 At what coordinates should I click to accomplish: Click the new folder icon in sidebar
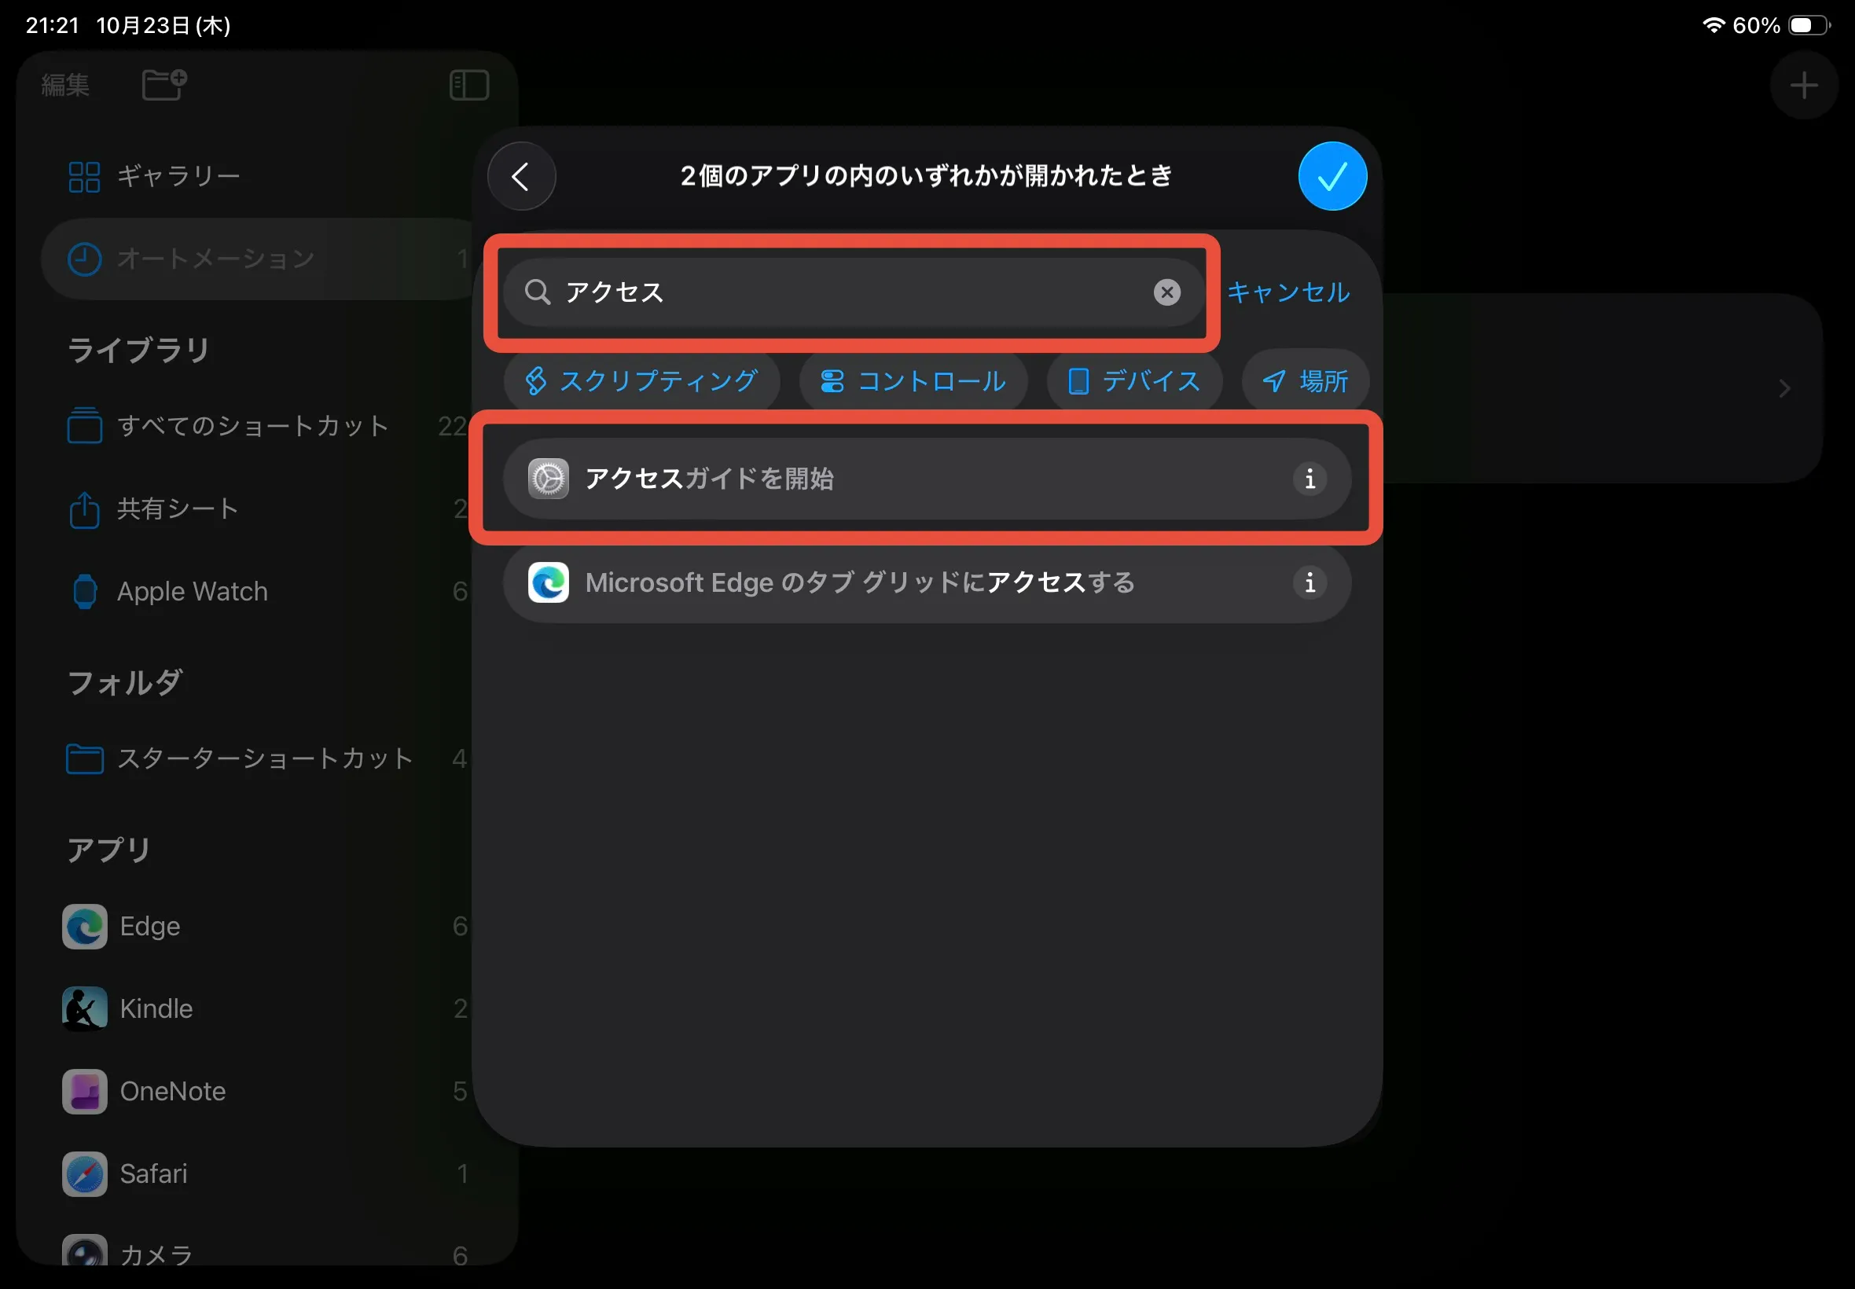[164, 84]
